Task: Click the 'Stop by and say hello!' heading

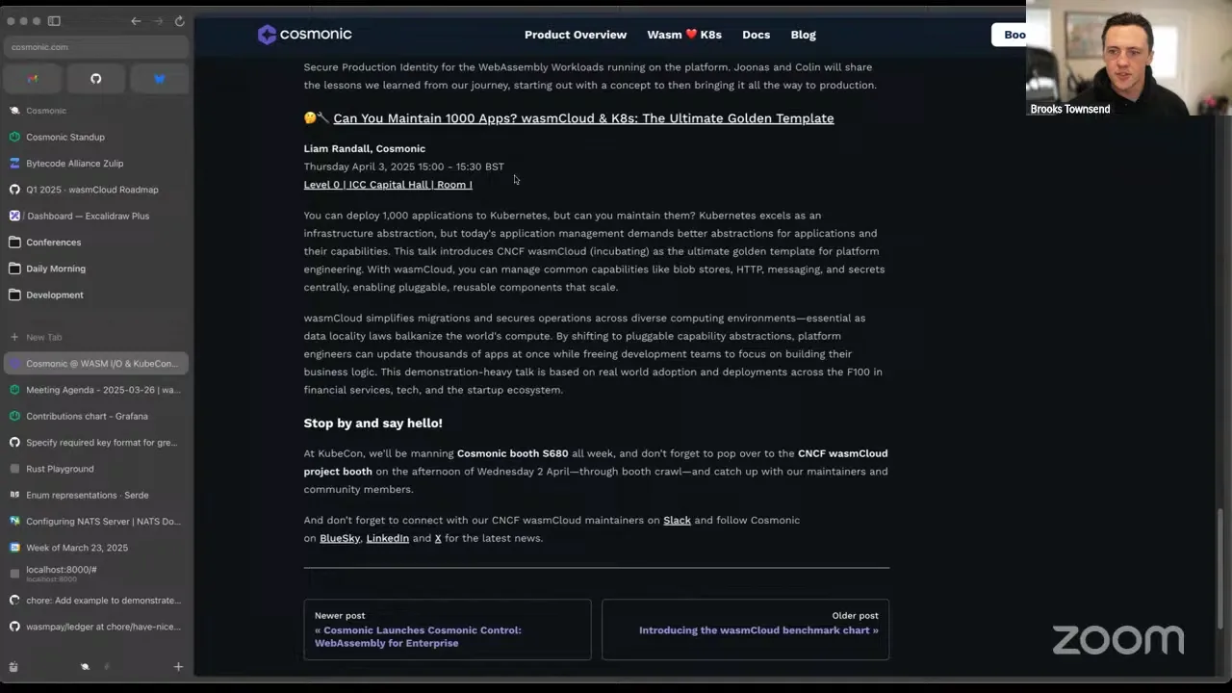Action: (x=373, y=423)
